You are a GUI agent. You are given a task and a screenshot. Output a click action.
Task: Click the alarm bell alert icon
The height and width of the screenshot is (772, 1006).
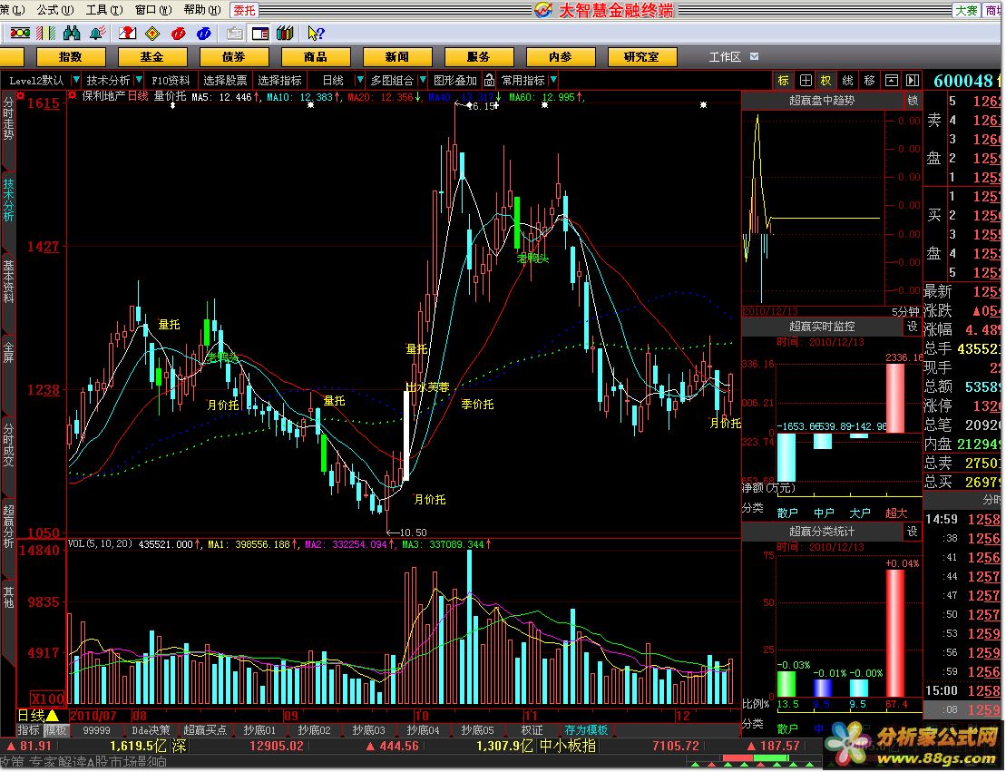pos(97,33)
